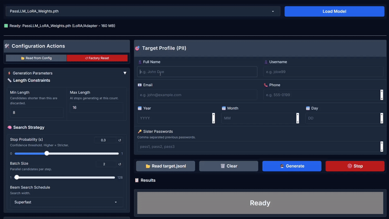Click the 'Parallel candidates per step.' text
The image size is (389, 219).
click(x=31, y=169)
